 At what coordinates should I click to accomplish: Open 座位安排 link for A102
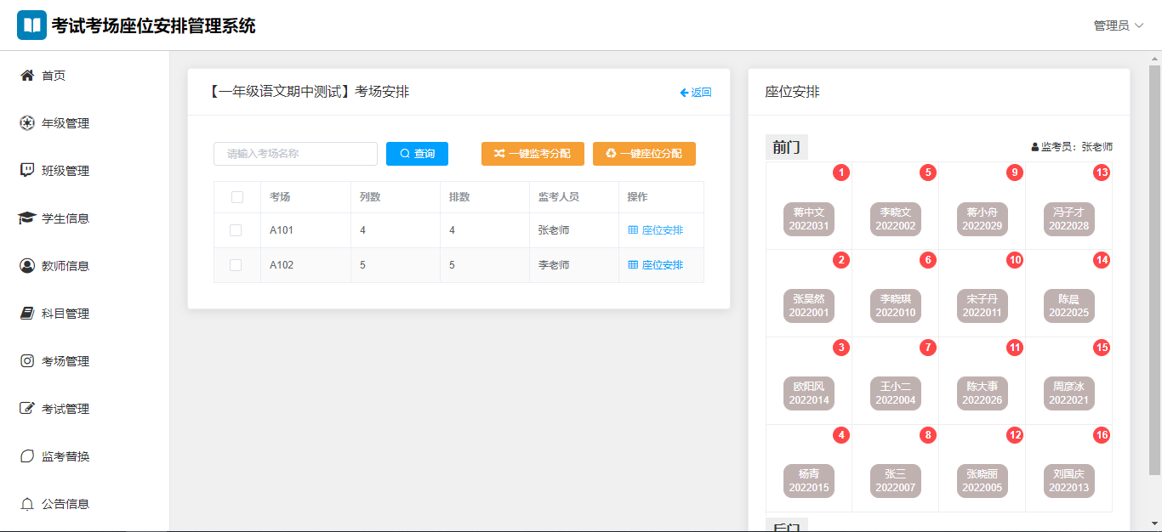click(x=655, y=265)
